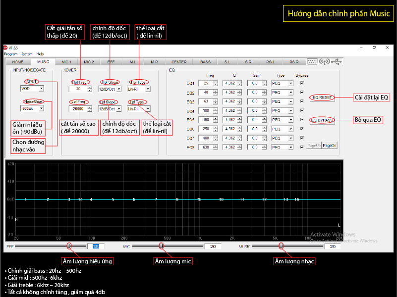The width and height of the screenshot is (397, 297).
Task: Click EQ point 12 on the graph
Action: (x=264, y=199)
